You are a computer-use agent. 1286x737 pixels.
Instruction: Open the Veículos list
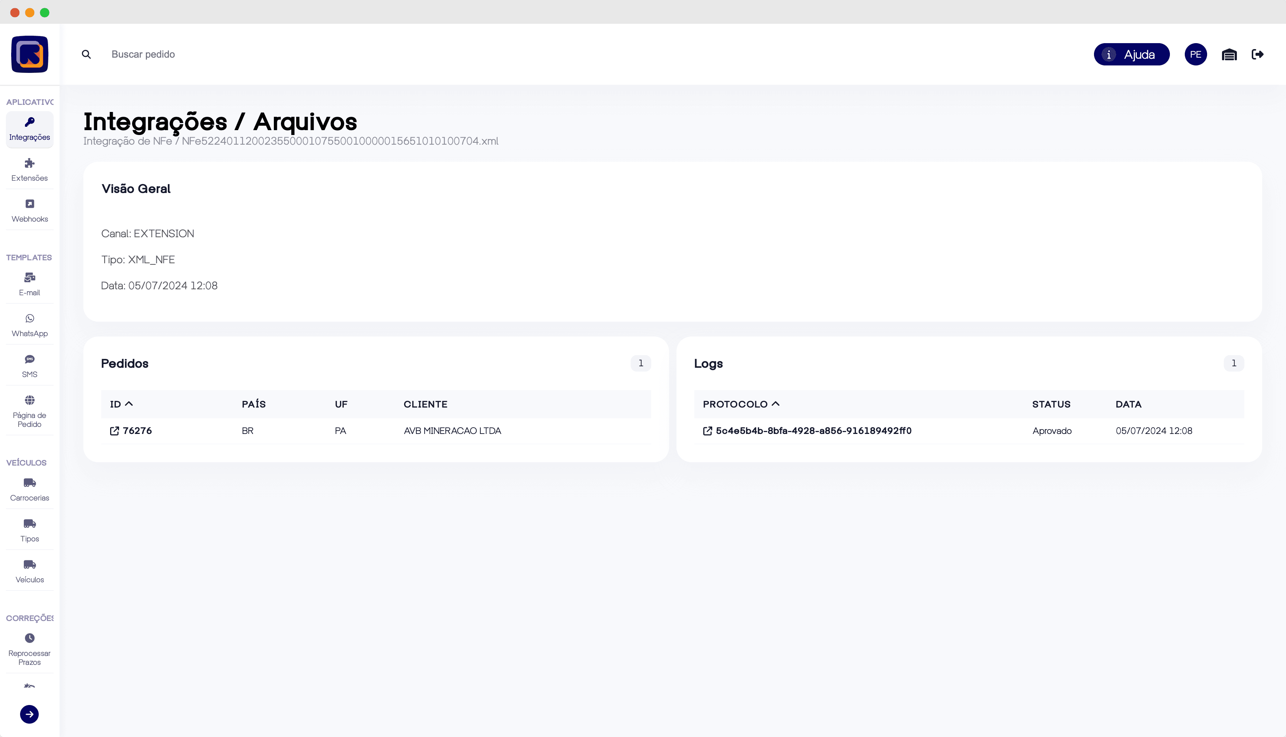[x=29, y=570]
